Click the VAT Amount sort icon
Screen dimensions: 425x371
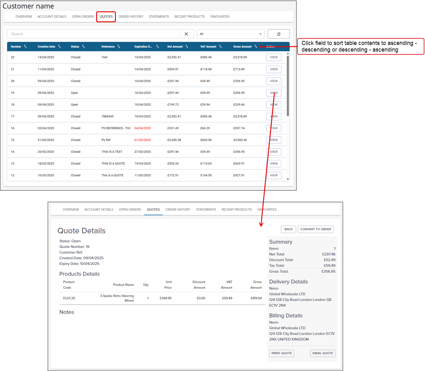click(220, 47)
